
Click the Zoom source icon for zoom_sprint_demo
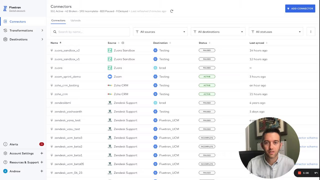110,76
